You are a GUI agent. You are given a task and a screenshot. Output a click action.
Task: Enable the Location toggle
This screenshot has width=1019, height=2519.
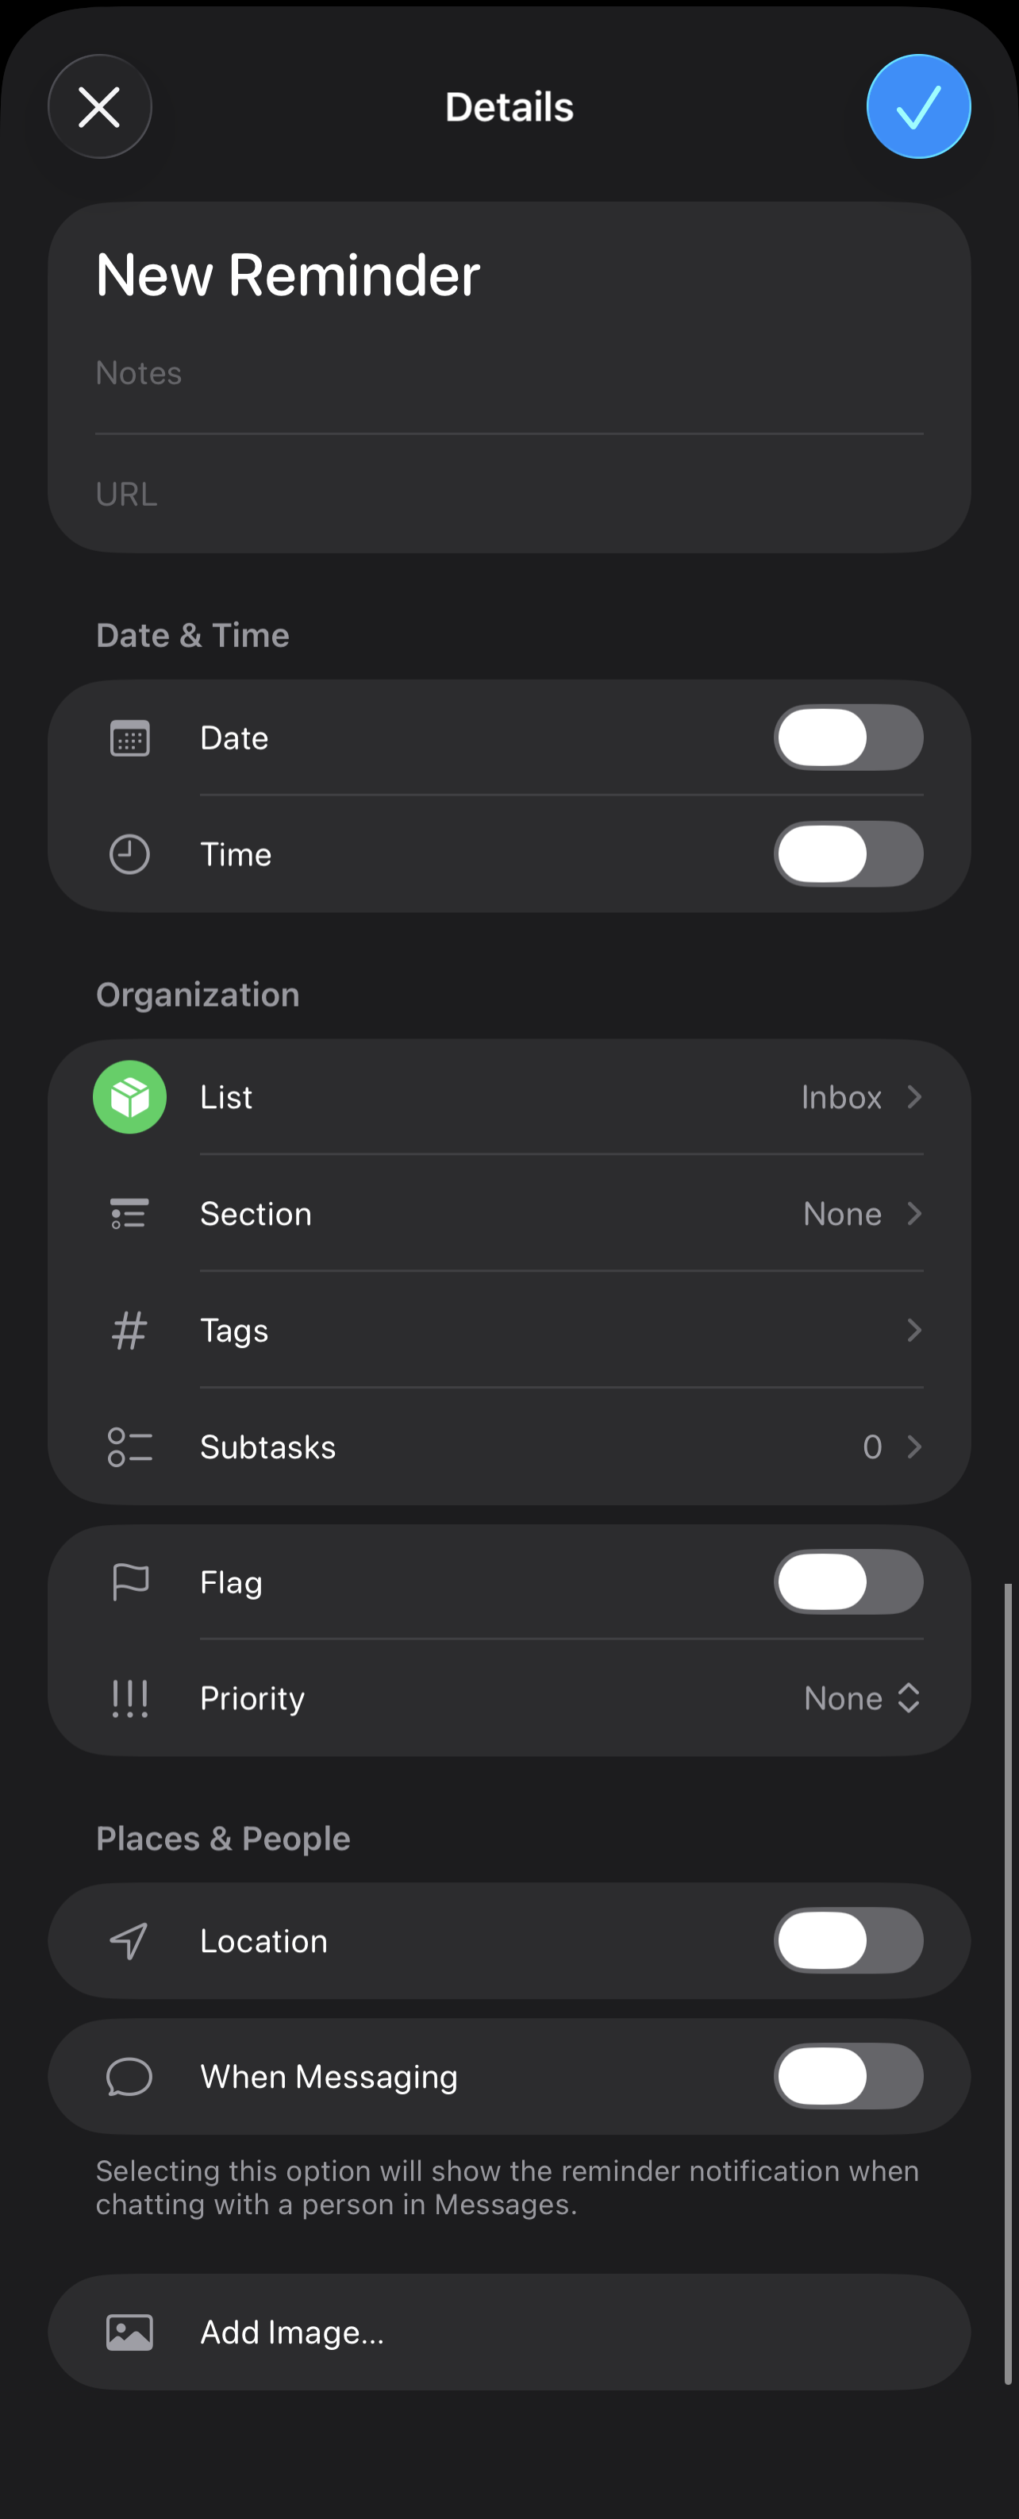[x=848, y=1941]
